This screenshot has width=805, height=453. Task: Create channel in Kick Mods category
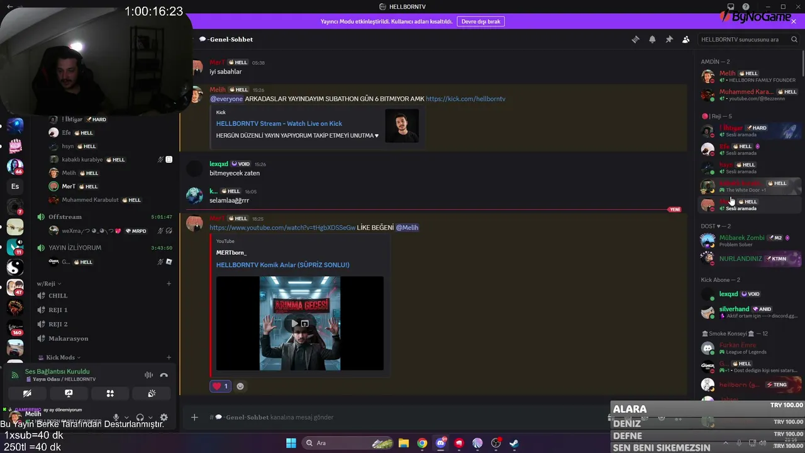coord(169,357)
